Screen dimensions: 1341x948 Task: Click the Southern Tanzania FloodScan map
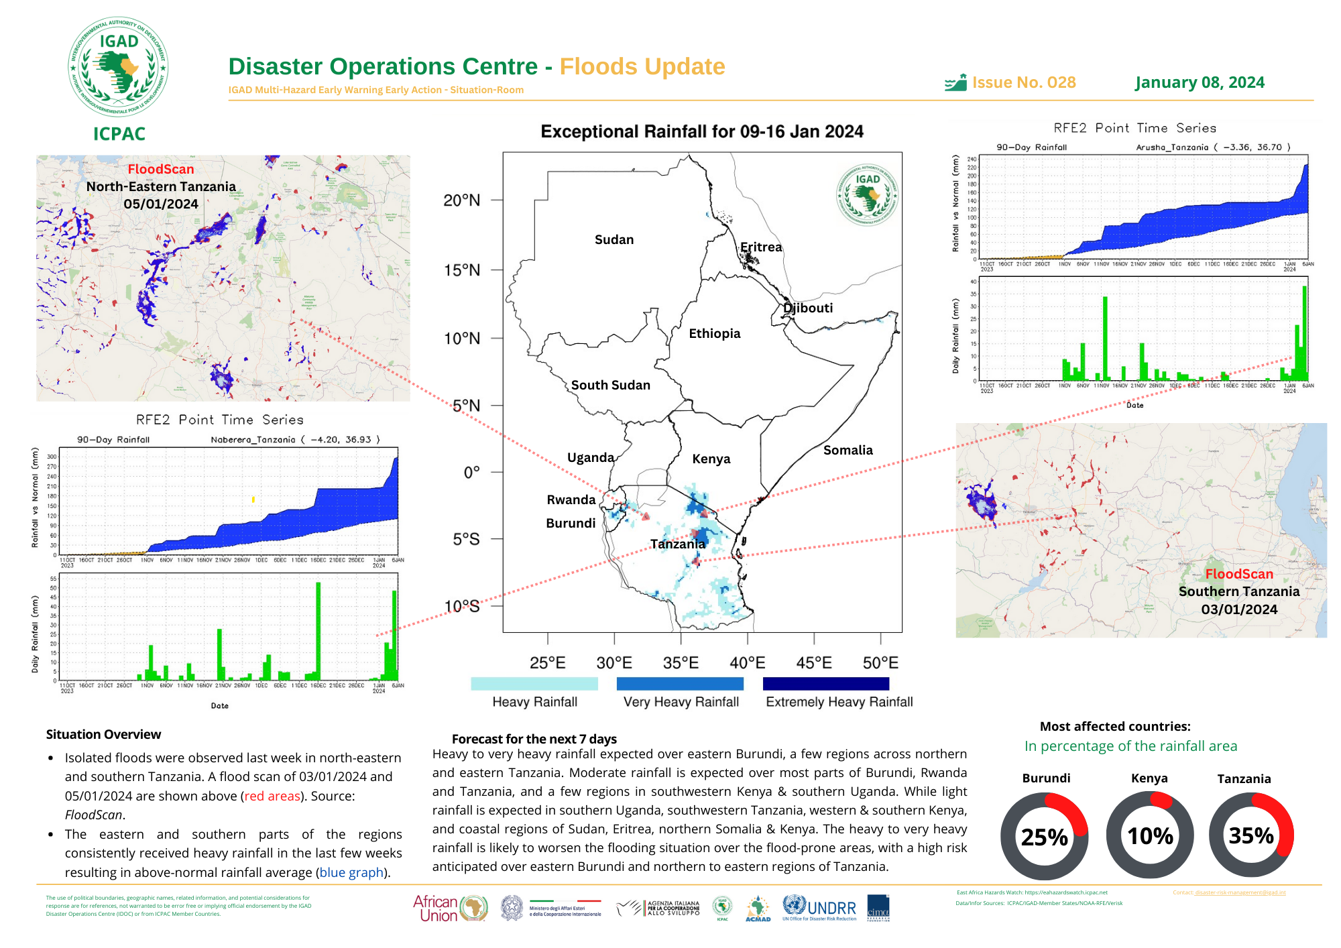(1141, 530)
